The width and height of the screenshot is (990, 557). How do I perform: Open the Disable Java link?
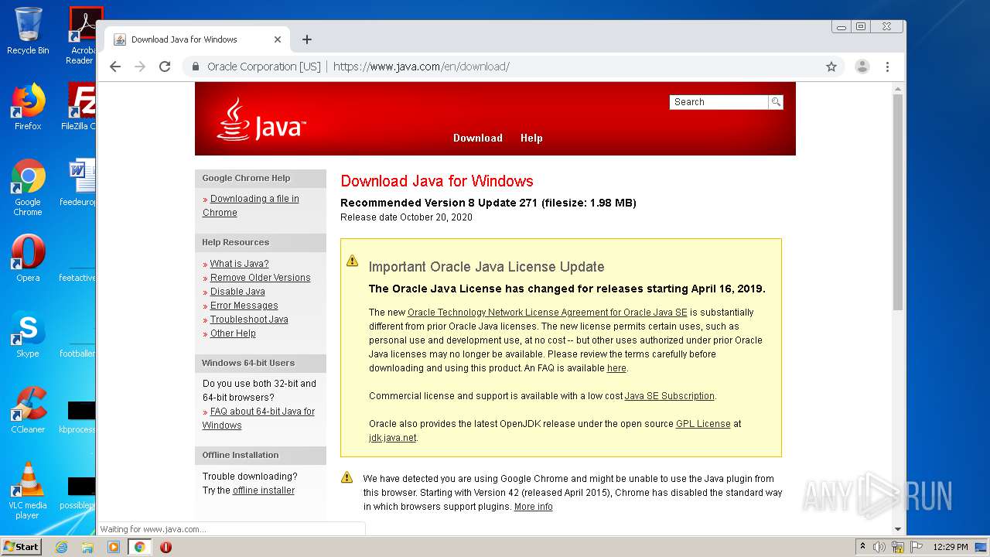pyautogui.click(x=237, y=292)
